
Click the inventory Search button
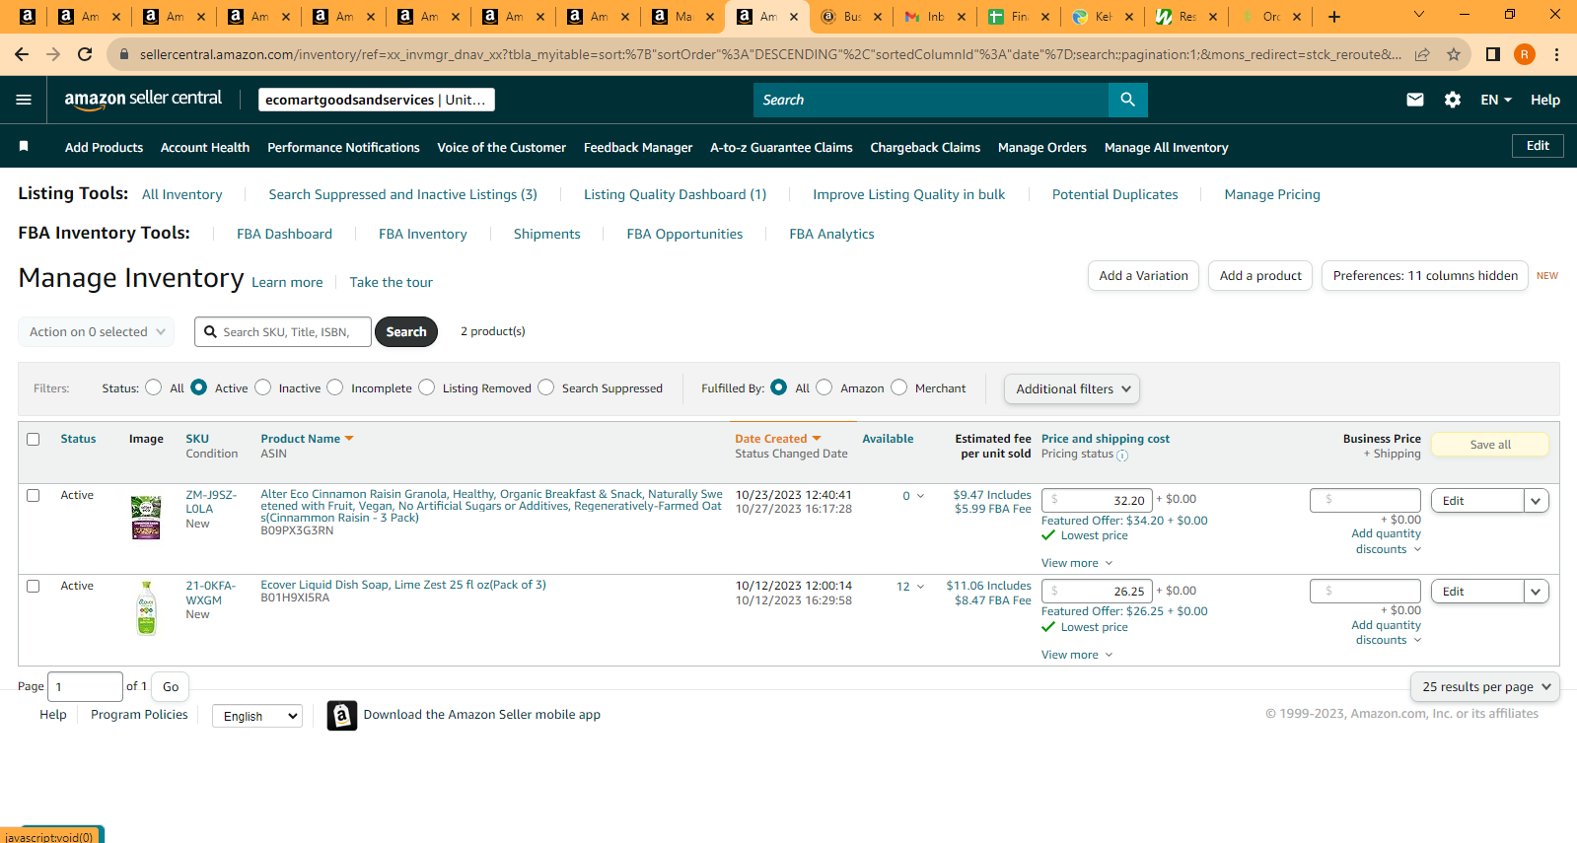point(405,332)
